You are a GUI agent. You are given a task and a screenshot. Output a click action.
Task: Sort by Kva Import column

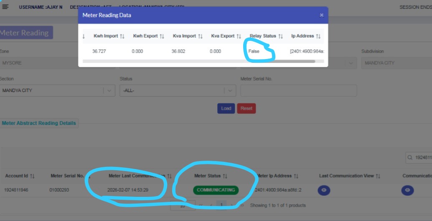188,36
